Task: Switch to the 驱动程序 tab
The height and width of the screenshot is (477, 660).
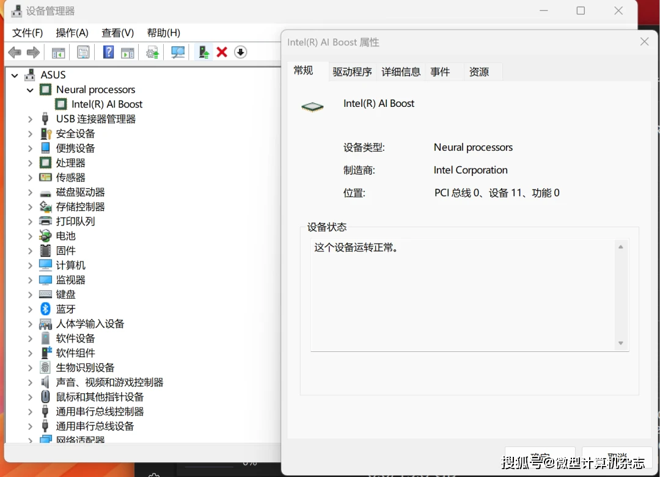Action: coord(352,72)
